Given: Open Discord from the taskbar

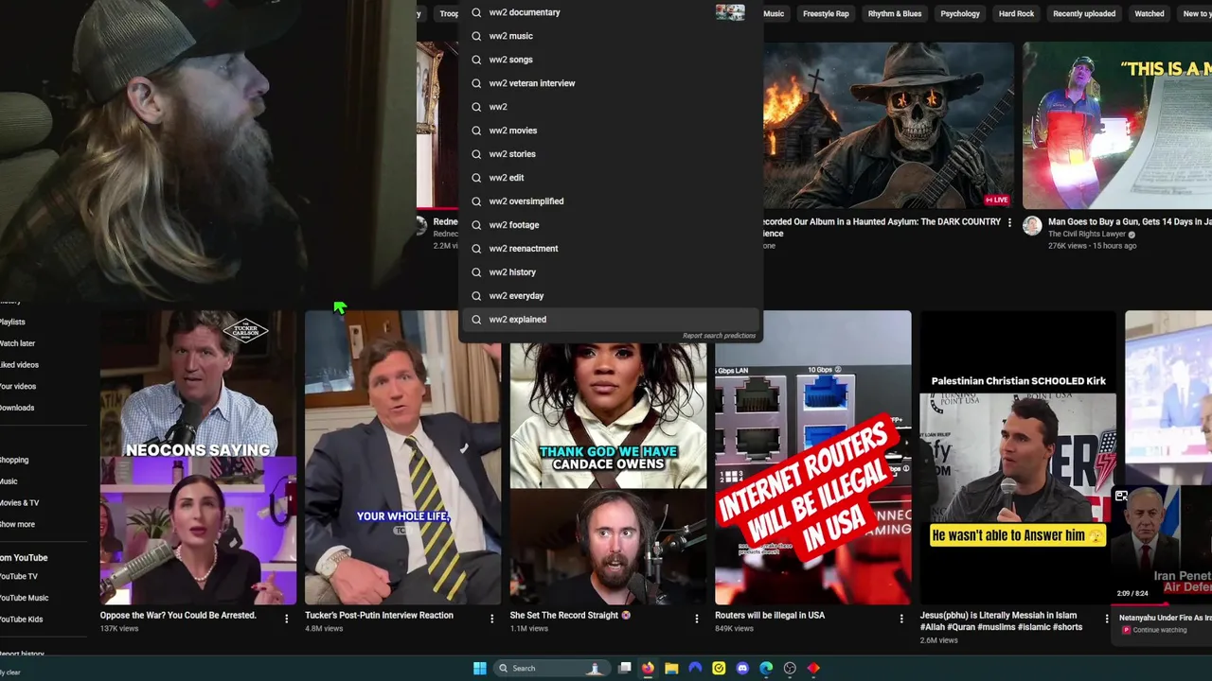Looking at the screenshot, I should click(742, 668).
